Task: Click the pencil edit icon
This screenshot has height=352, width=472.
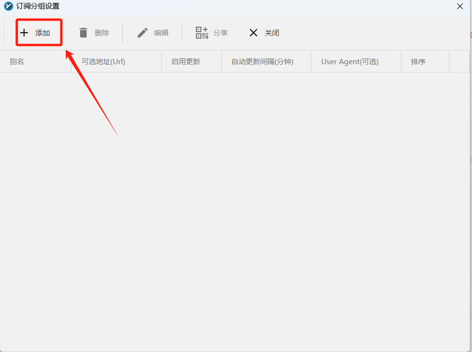Action: 143,33
